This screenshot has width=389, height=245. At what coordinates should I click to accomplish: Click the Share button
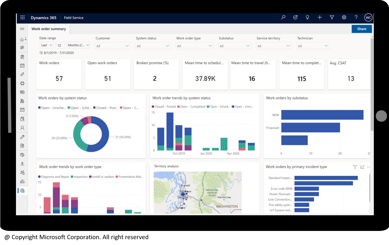[362, 29]
